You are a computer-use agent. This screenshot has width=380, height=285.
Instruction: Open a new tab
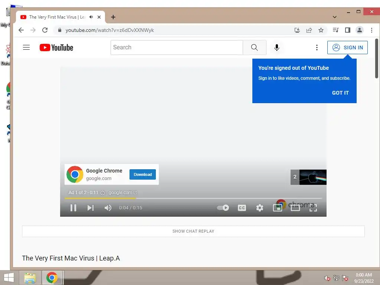pos(113,17)
